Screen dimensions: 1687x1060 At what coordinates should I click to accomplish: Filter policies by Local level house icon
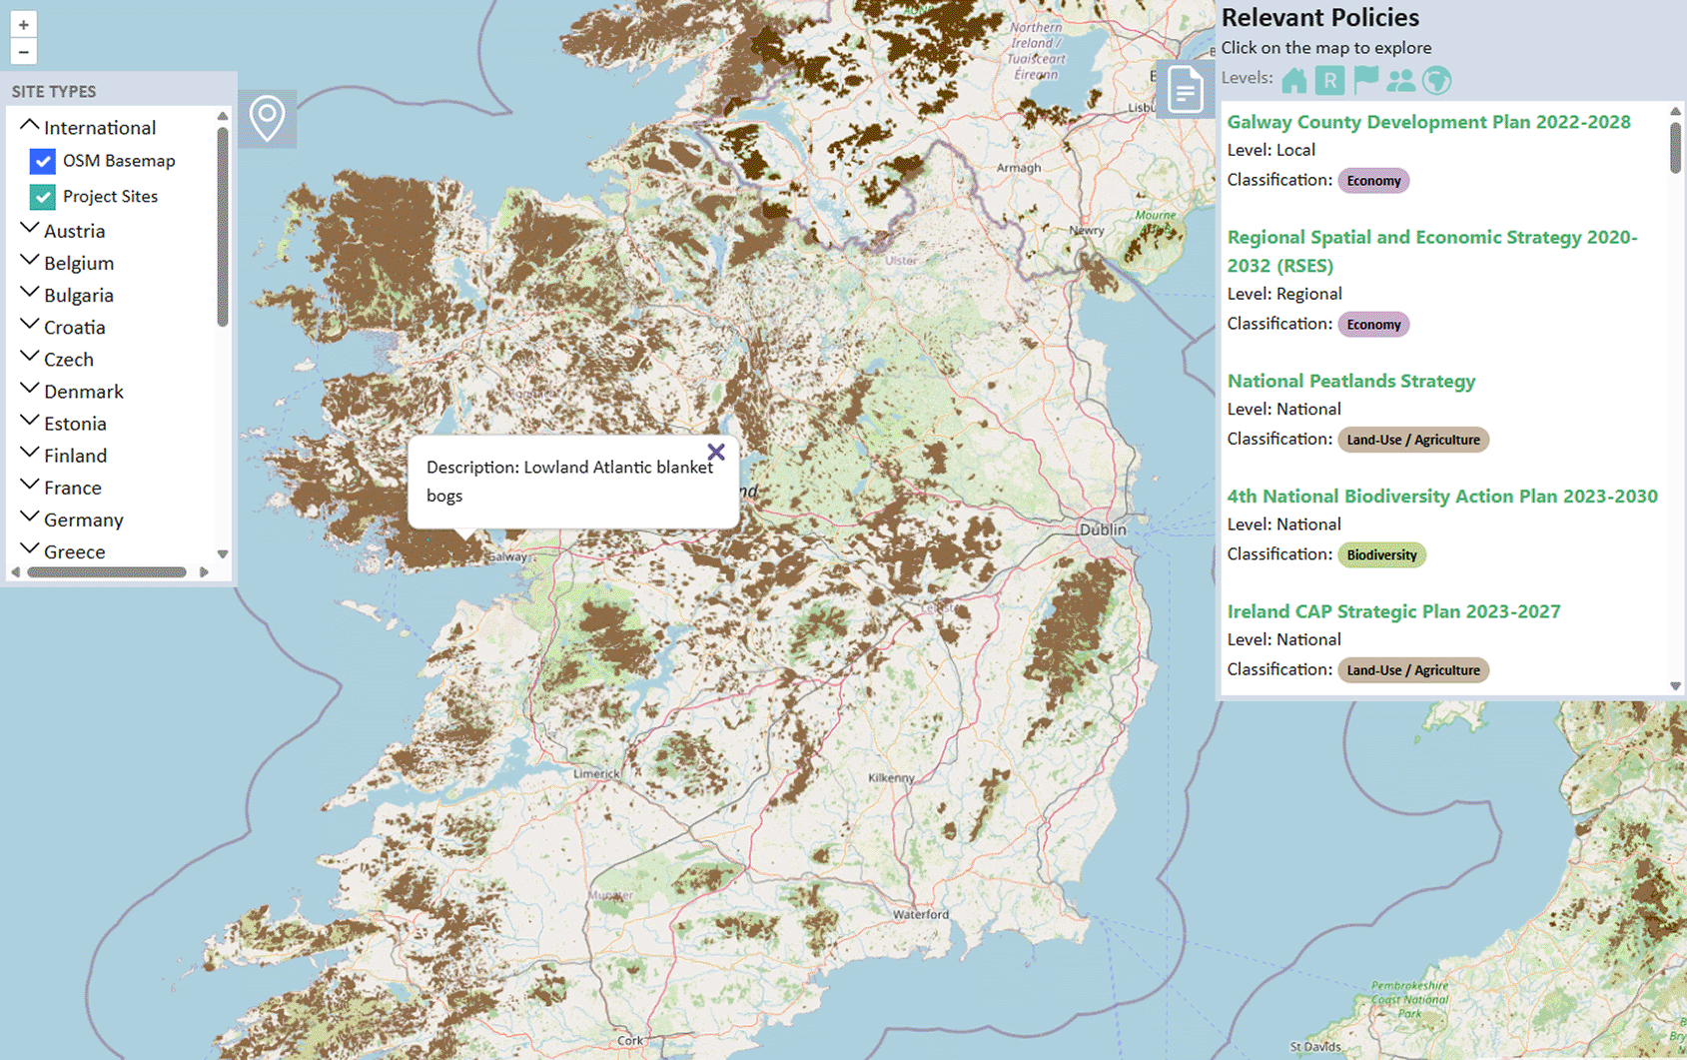click(x=1294, y=80)
